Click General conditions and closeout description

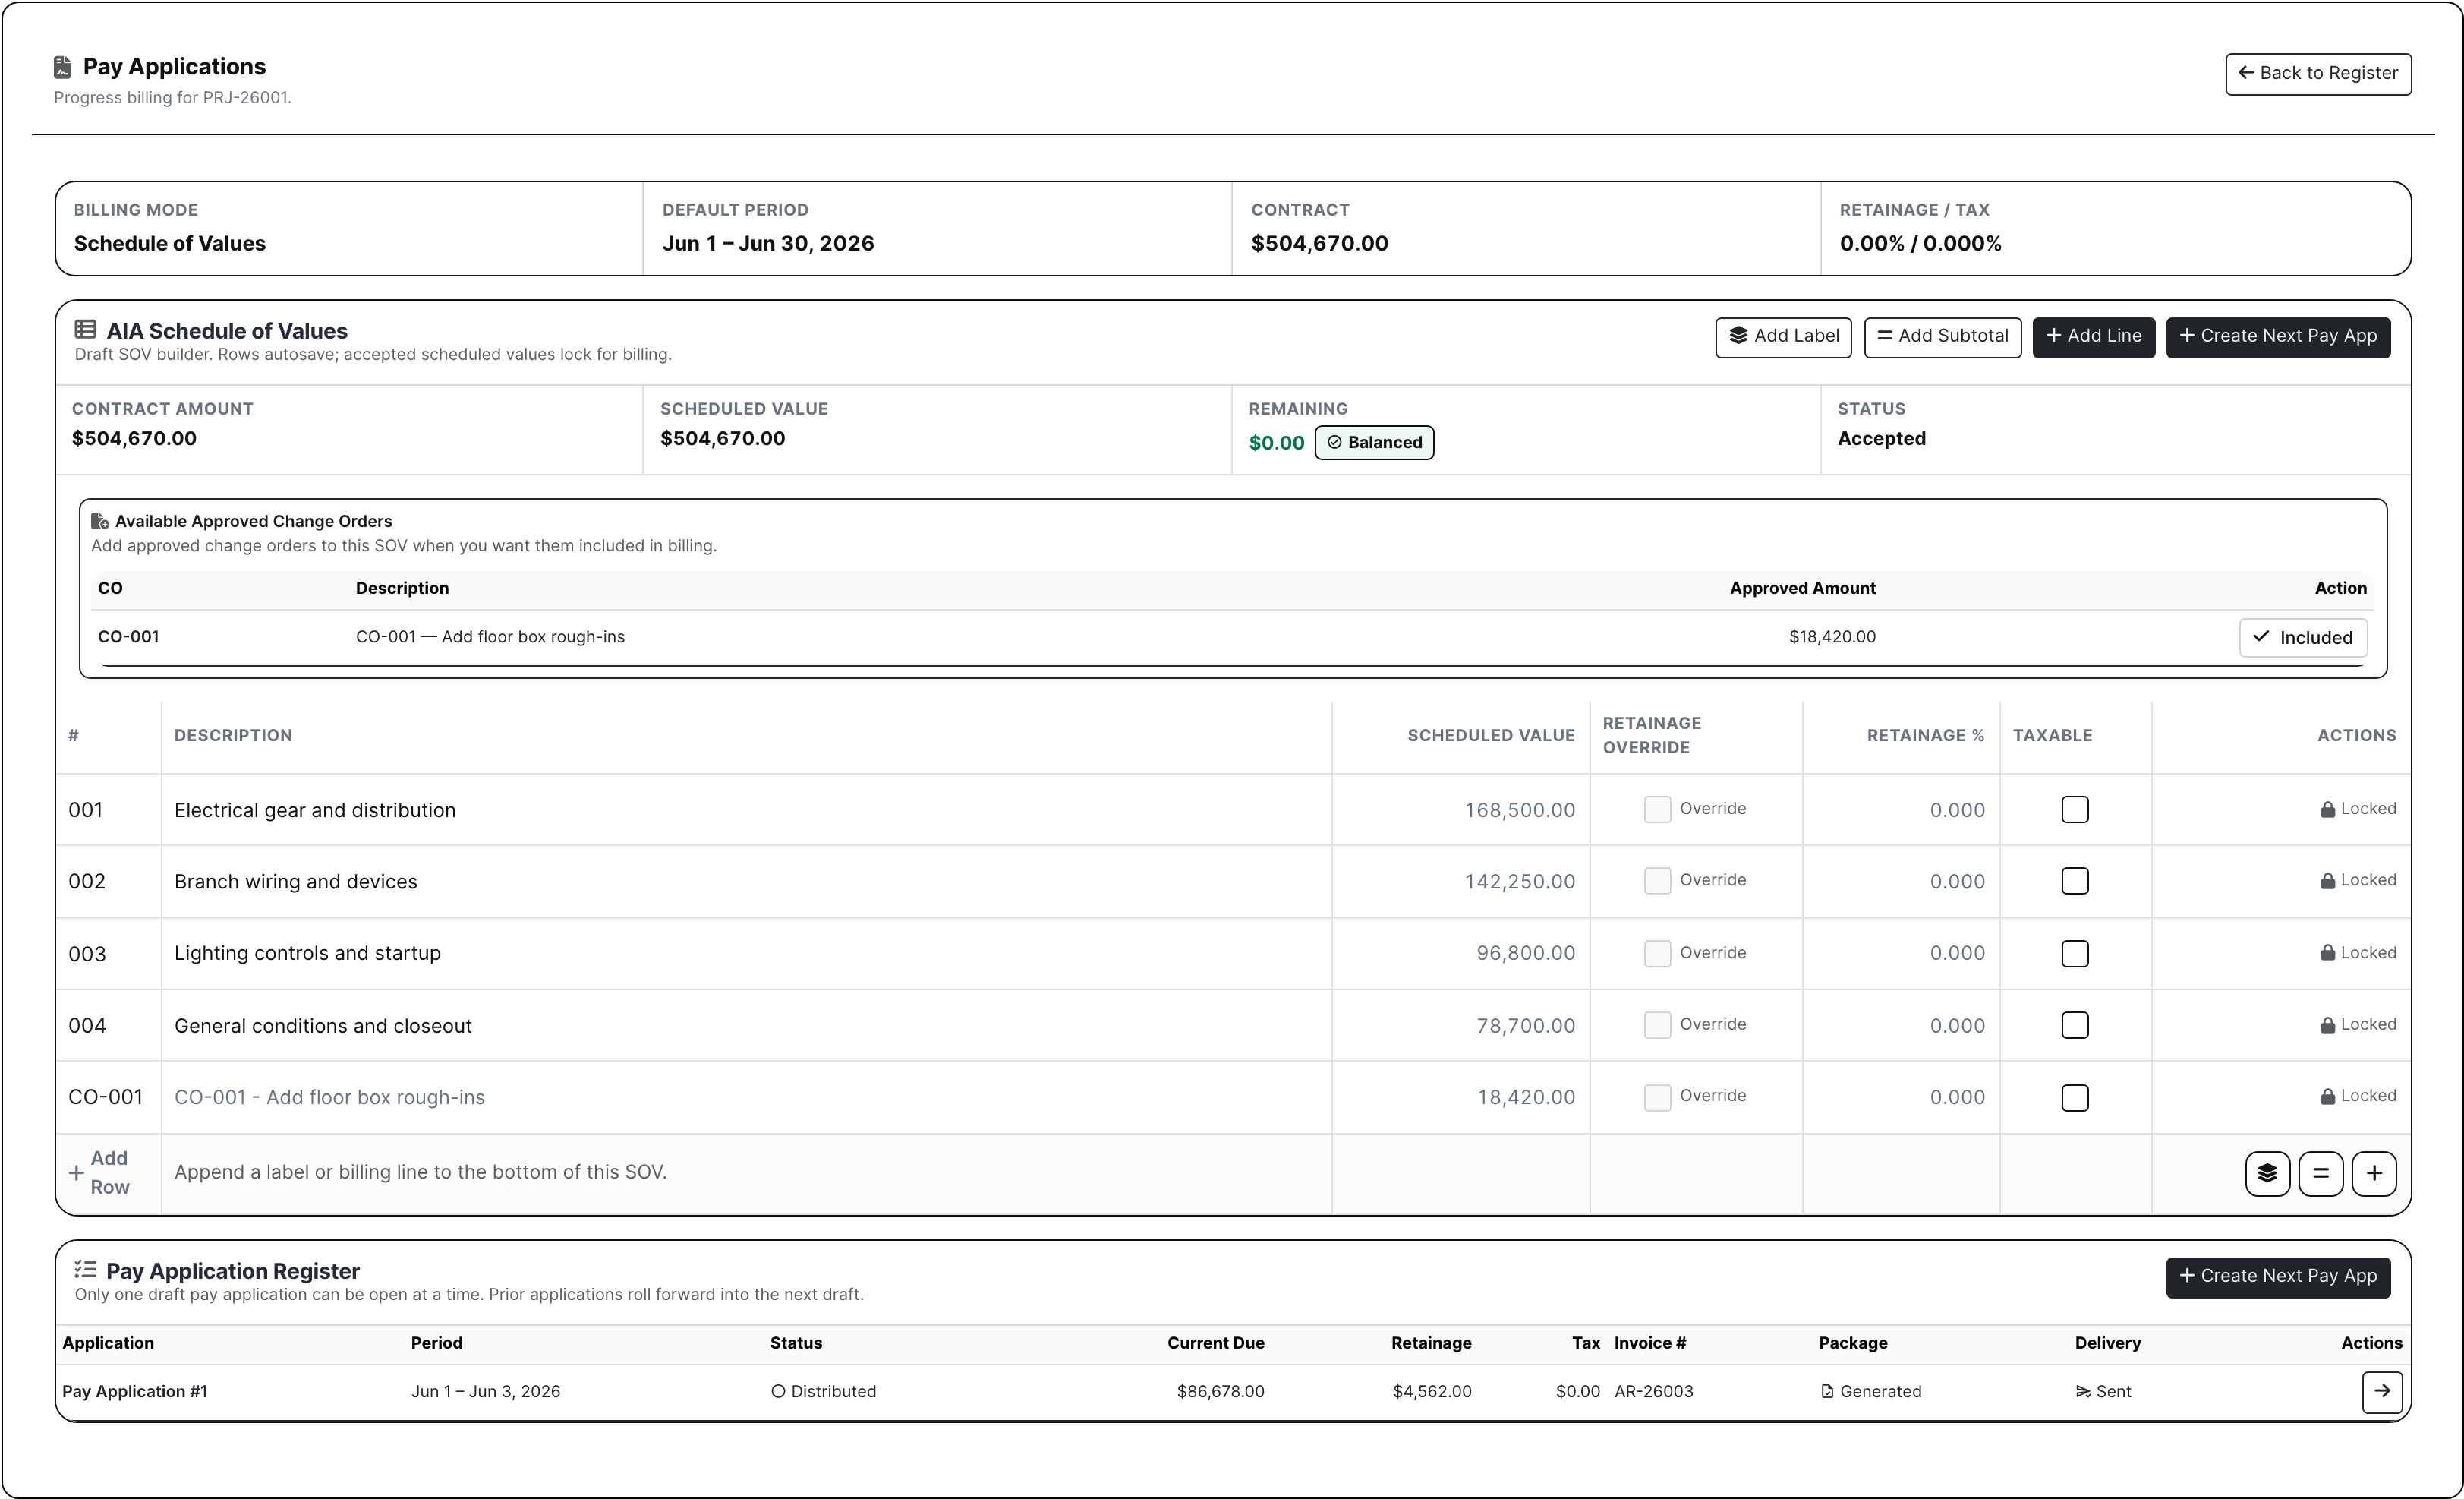323,1026
